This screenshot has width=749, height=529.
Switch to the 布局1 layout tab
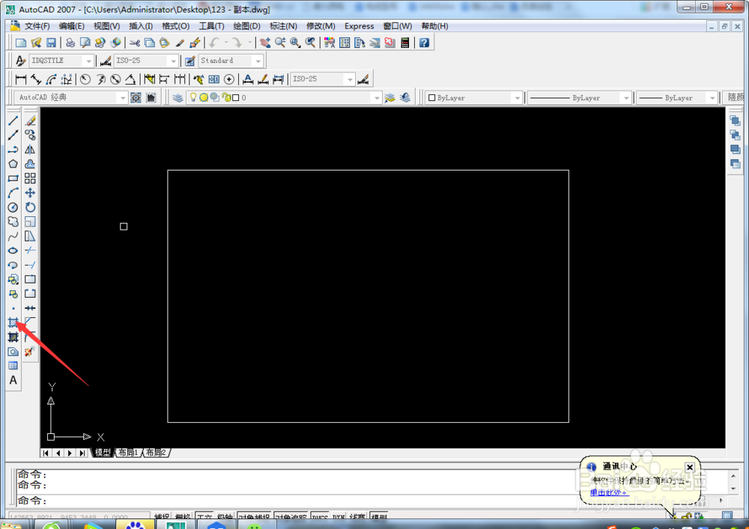pos(128,453)
